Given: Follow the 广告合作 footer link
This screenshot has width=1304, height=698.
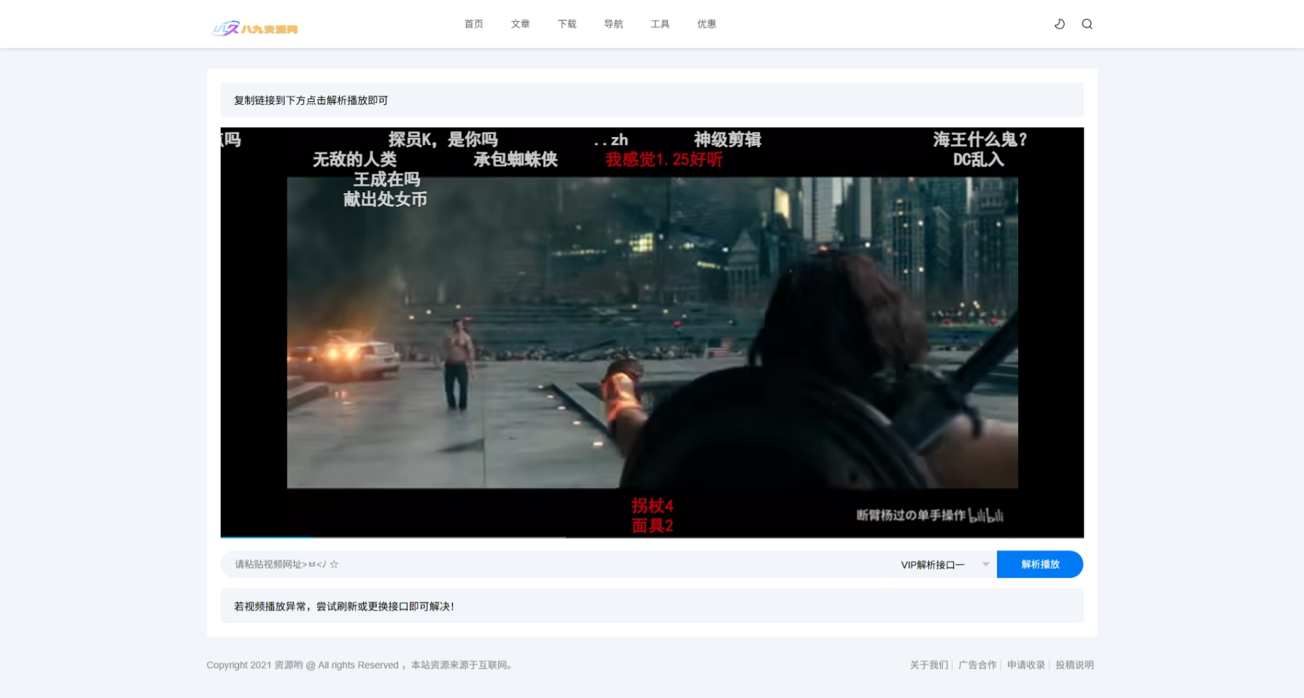Looking at the screenshot, I should (977, 664).
